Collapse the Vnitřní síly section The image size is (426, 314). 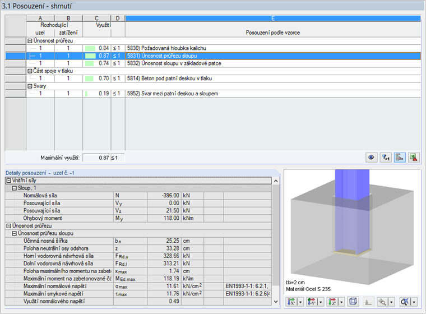coord(9,181)
